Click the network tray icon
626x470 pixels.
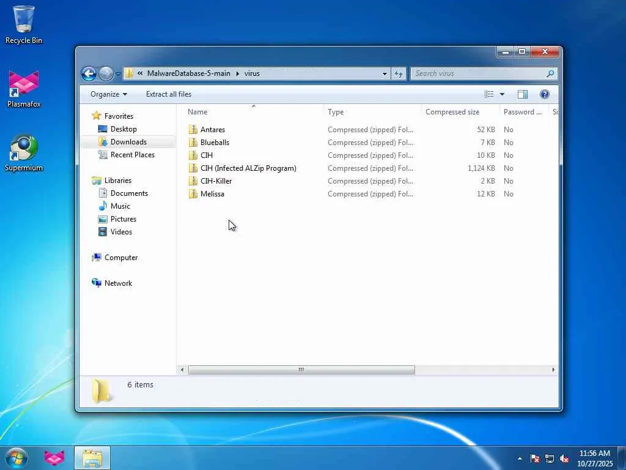coord(550,458)
